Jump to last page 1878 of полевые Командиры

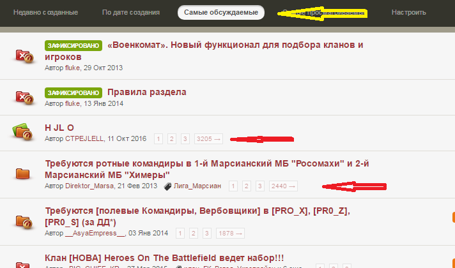click(230, 234)
